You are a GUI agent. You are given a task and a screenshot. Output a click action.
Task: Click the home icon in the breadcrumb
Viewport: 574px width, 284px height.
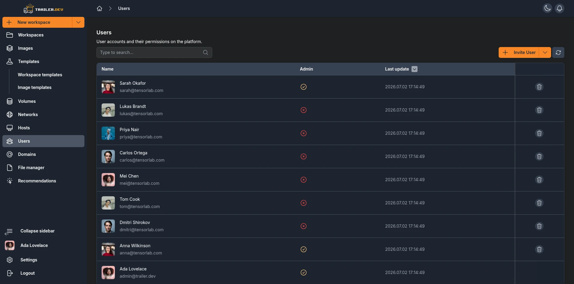point(99,8)
